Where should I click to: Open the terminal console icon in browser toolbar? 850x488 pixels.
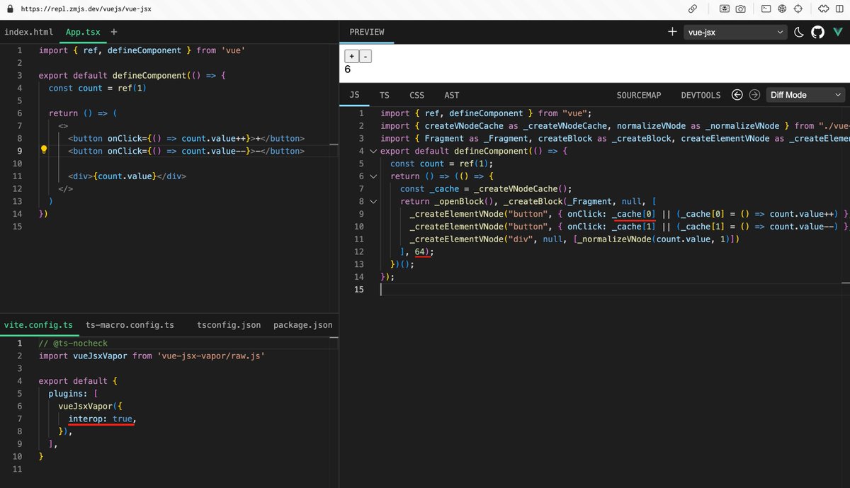pos(766,9)
